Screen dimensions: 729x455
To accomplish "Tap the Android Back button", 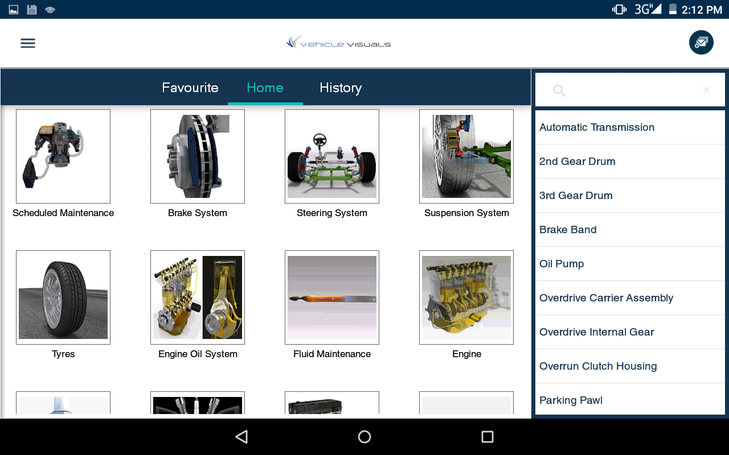I will pos(241,437).
